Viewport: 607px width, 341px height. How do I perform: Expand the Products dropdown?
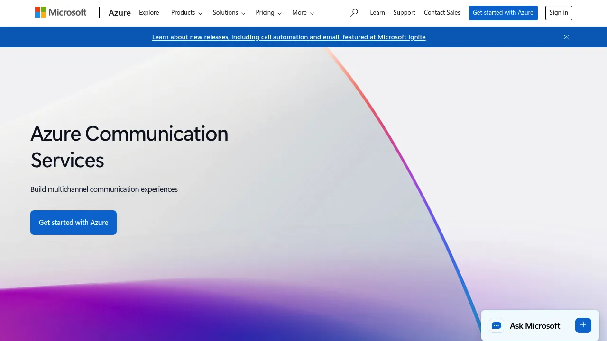click(x=187, y=13)
